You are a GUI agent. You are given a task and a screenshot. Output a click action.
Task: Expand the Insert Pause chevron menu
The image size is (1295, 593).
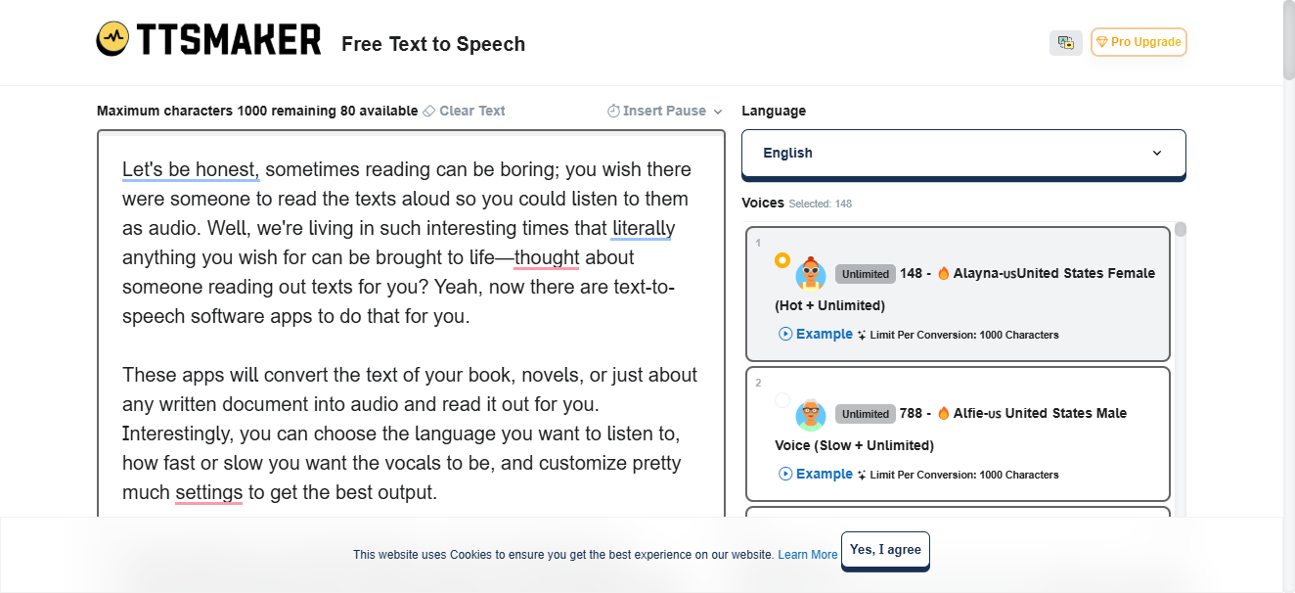coord(718,112)
